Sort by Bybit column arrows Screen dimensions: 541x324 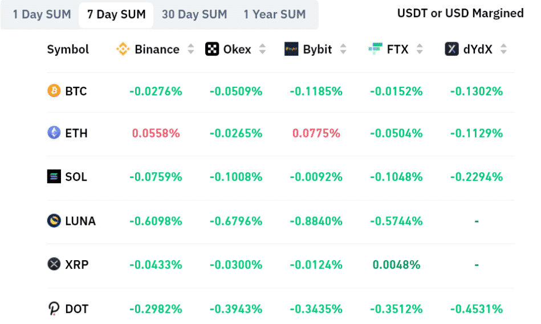(343, 50)
